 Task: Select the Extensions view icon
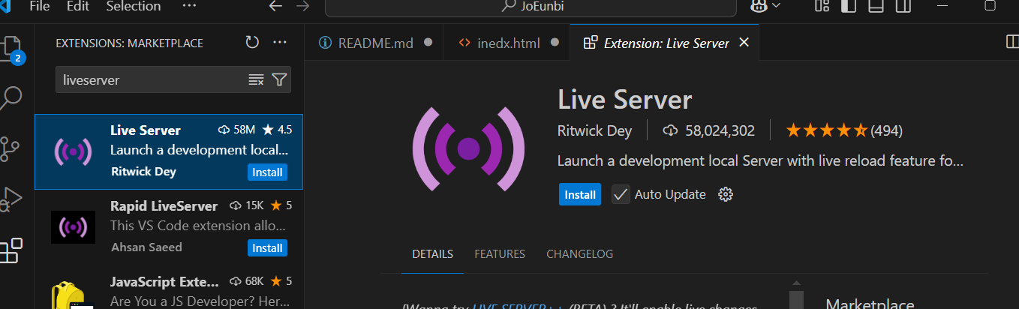pos(11,250)
